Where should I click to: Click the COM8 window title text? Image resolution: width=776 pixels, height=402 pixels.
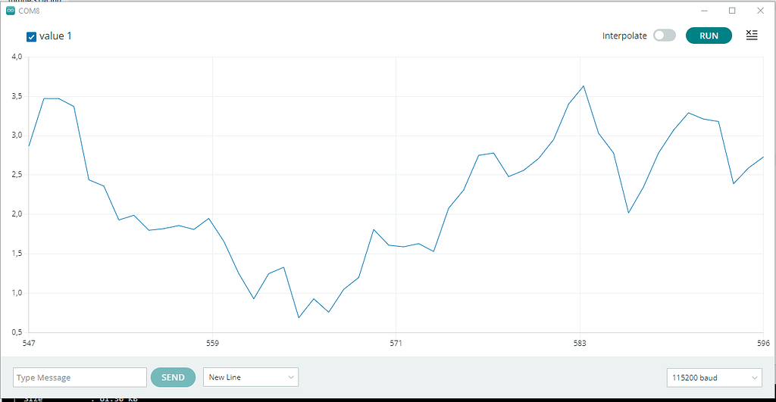(29, 11)
